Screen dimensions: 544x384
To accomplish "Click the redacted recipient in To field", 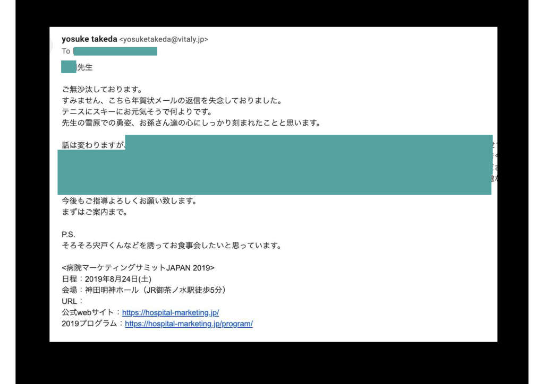I will (x=115, y=51).
